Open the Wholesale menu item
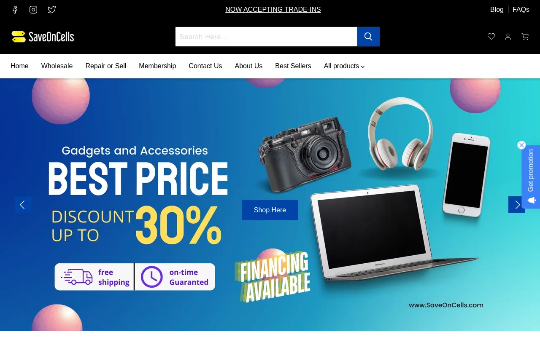Screen dimensions: 540x337 click(x=57, y=66)
